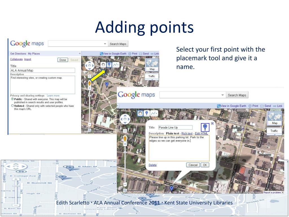Close the Parade Line Up info balloon
289x217 pixels.
[x=212, y=123]
